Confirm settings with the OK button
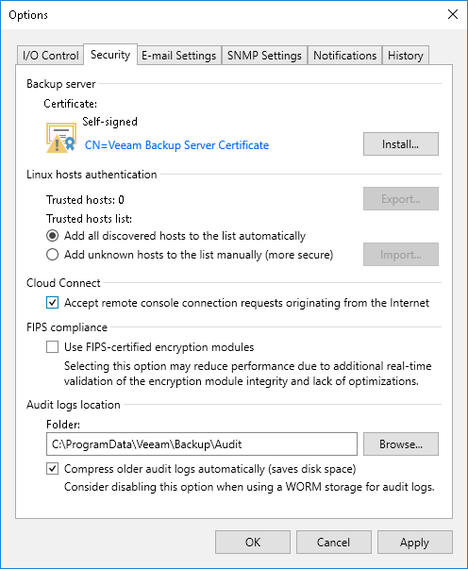Viewport: 468px width, 569px height. (x=253, y=543)
